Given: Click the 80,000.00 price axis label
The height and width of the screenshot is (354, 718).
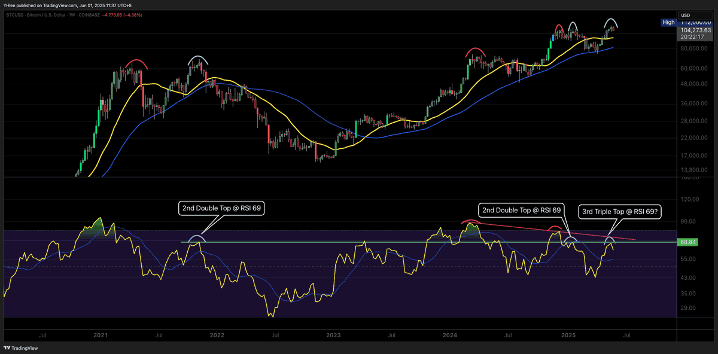Looking at the screenshot, I should click(x=693, y=48).
